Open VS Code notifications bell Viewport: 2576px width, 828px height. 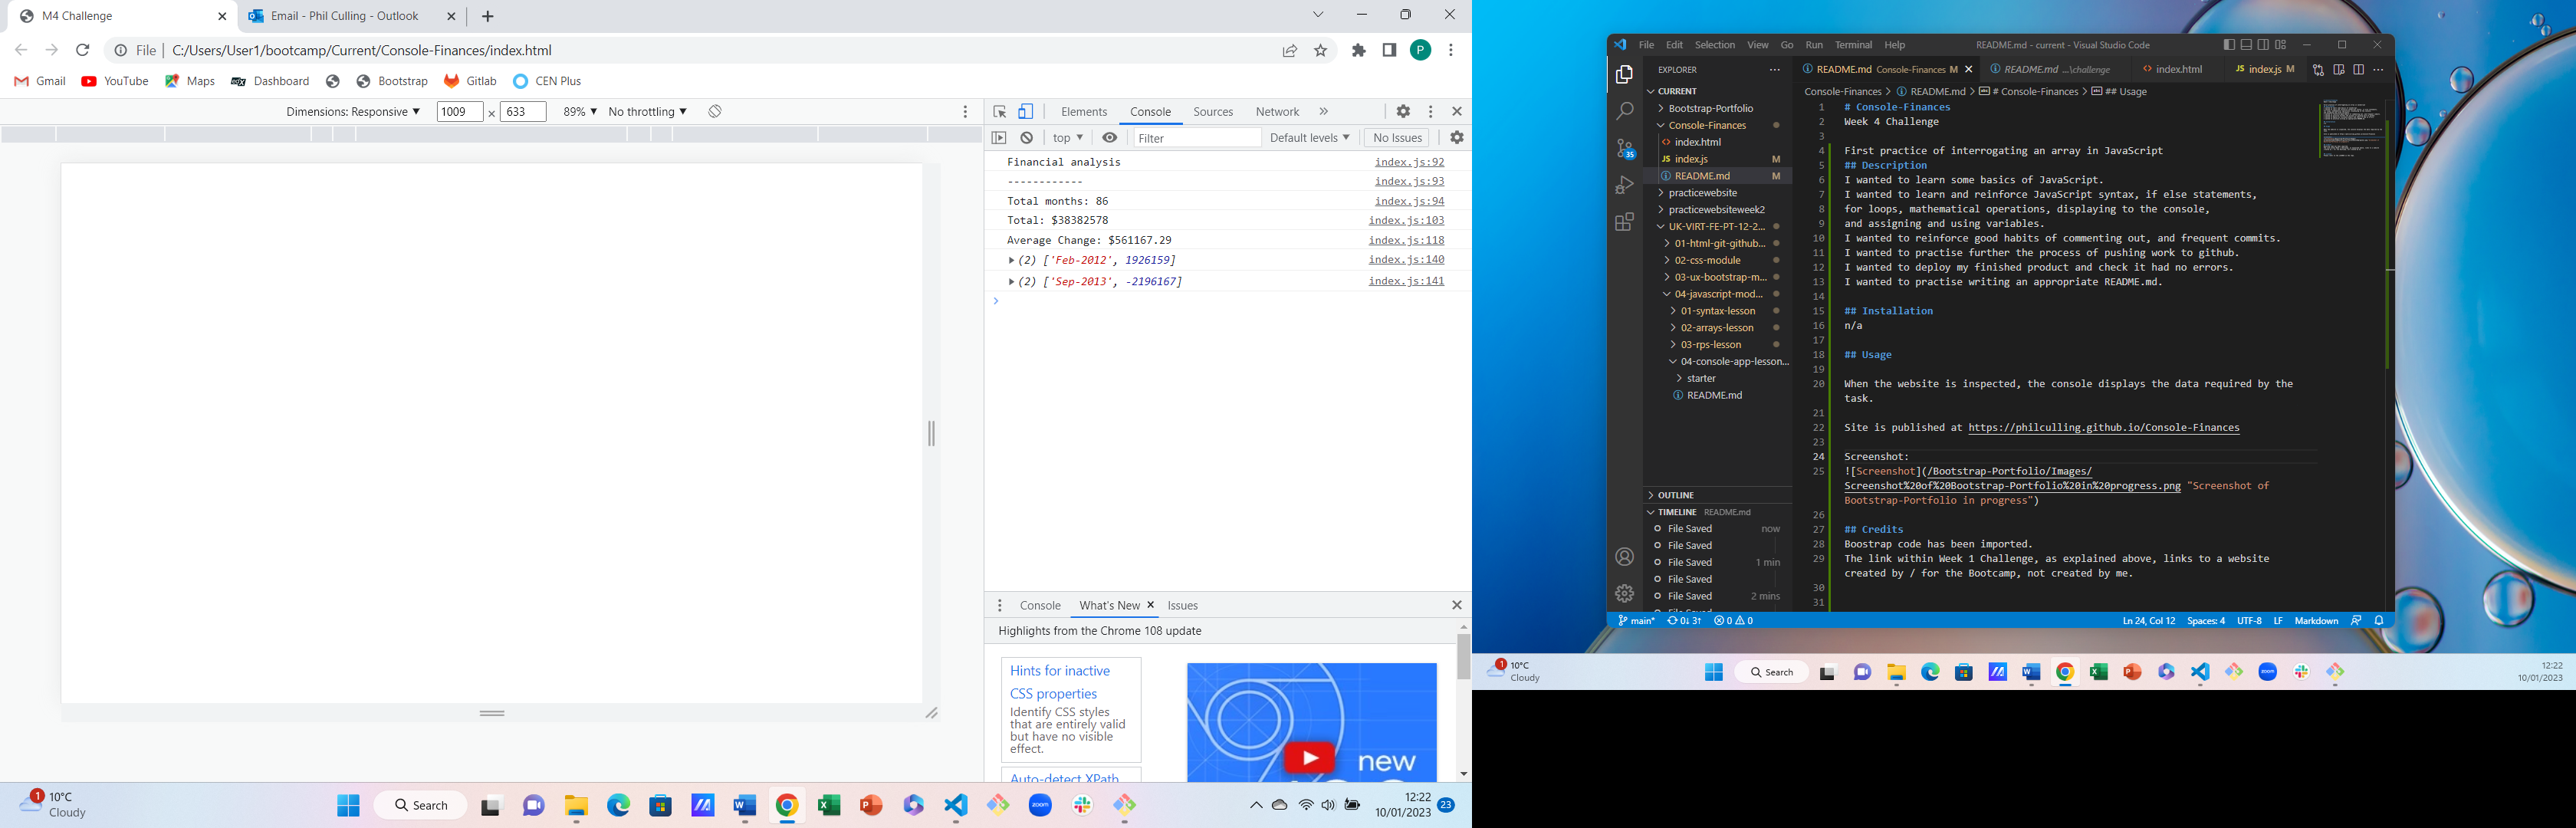pyautogui.click(x=2379, y=621)
